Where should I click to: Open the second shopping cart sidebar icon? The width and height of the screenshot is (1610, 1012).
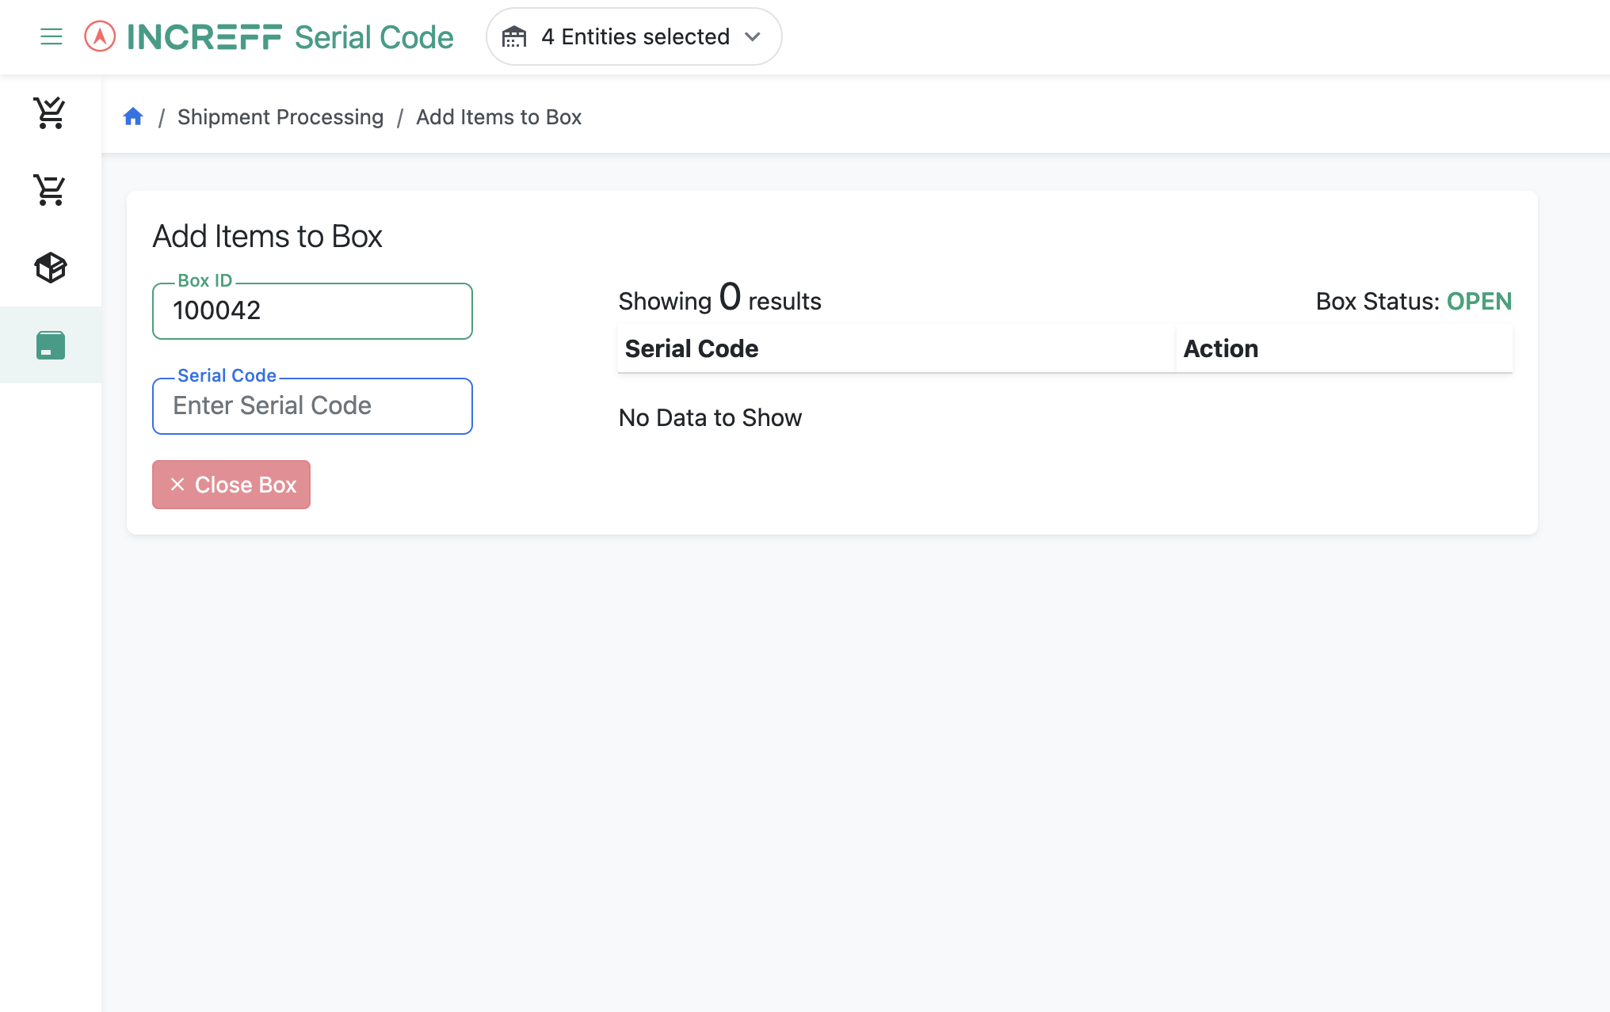point(50,190)
